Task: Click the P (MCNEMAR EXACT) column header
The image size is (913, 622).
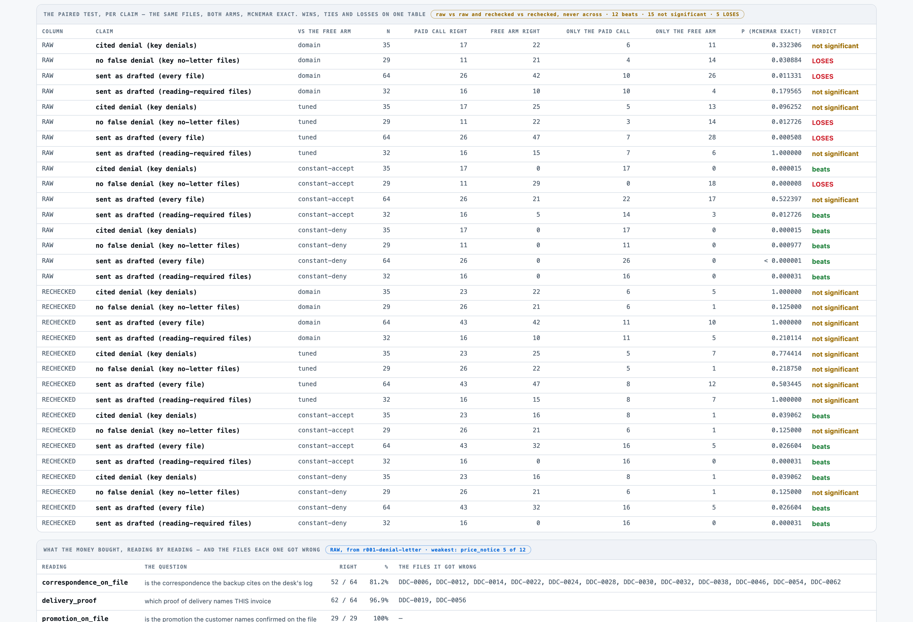Action: pyautogui.click(x=771, y=31)
